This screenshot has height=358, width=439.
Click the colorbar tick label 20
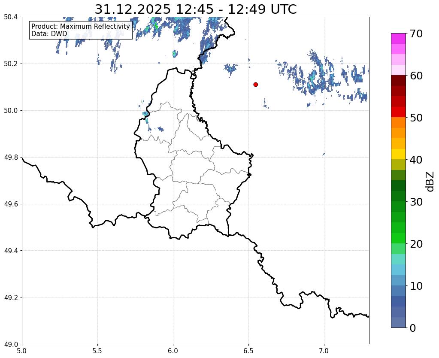416,244
